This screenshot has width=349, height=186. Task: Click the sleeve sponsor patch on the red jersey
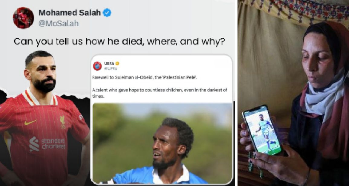[x=81, y=117]
